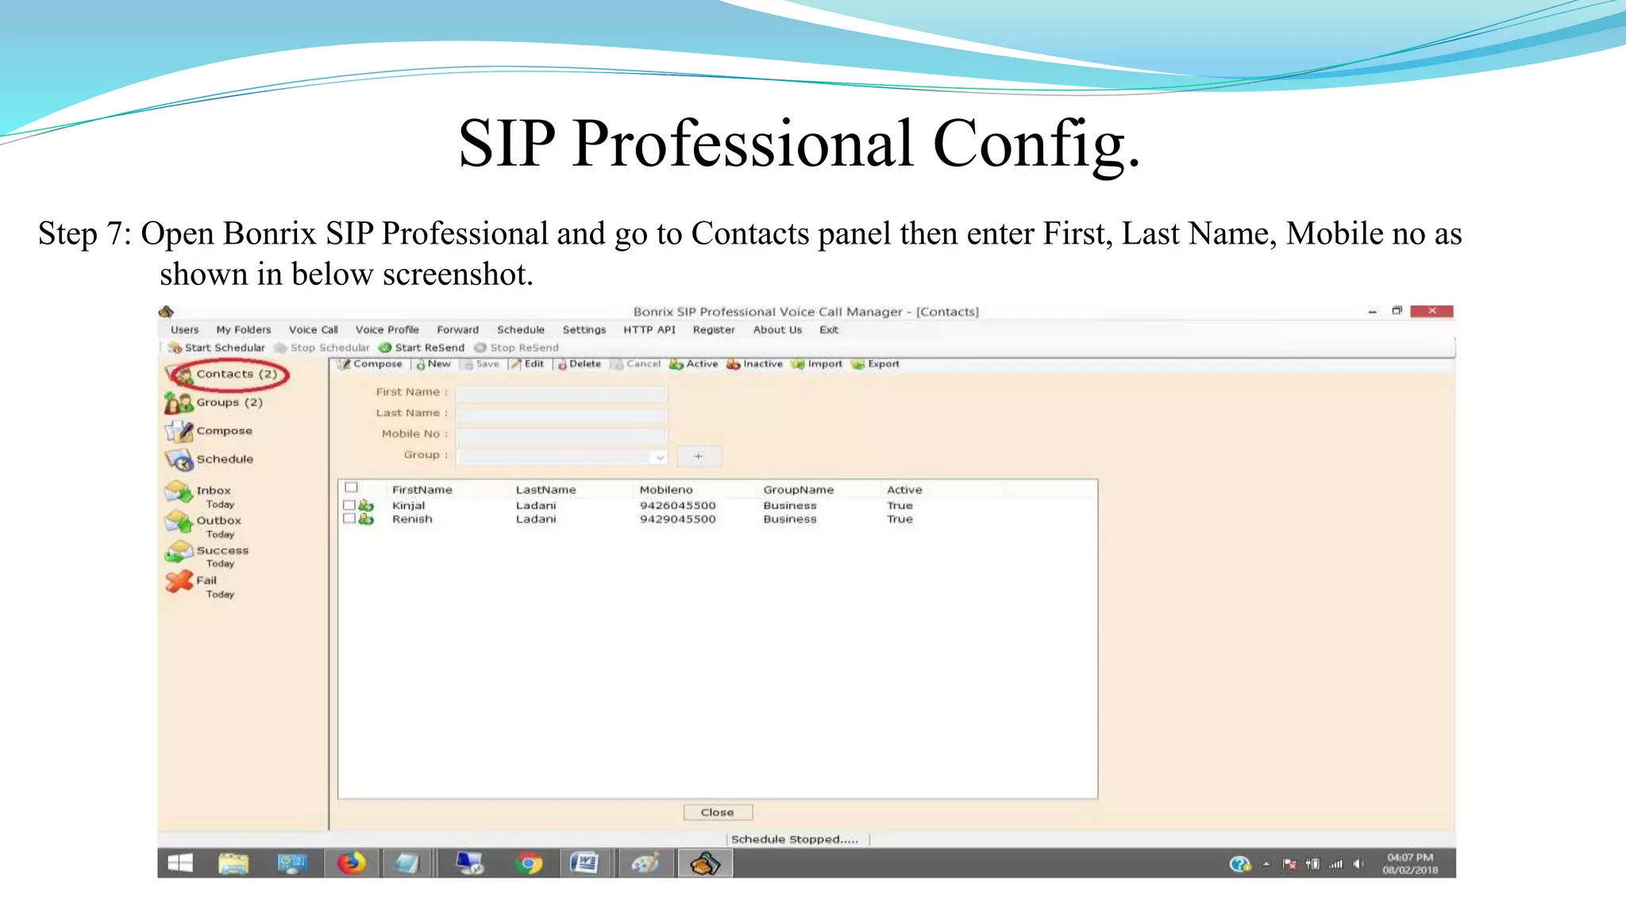Create a New contact
Image resolution: width=1626 pixels, height=914 pixels.
[x=433, y=364]
